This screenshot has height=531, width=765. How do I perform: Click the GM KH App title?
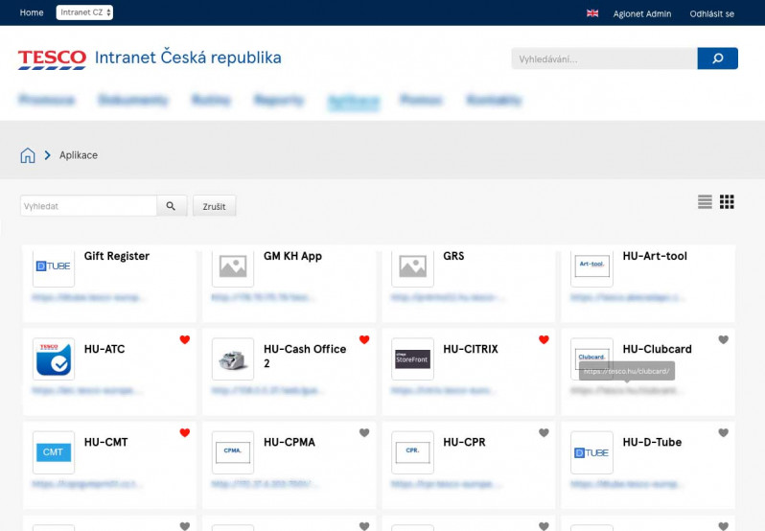coord(292,256)
